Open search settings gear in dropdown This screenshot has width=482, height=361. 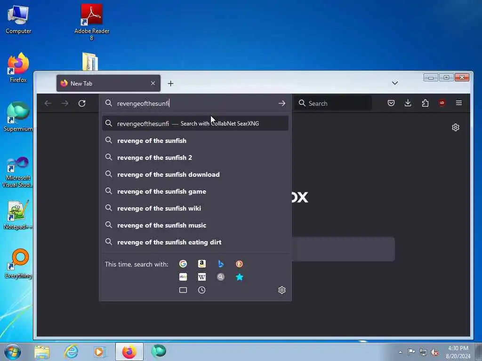coord(282,290)
